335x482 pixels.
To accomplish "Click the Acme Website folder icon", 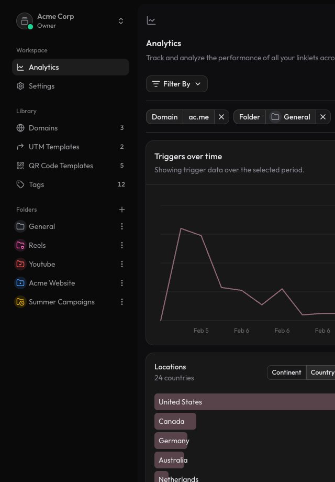I will coord(20,283).
